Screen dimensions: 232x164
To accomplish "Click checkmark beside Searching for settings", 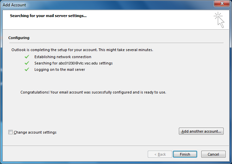I will click(x=27, y=63).
